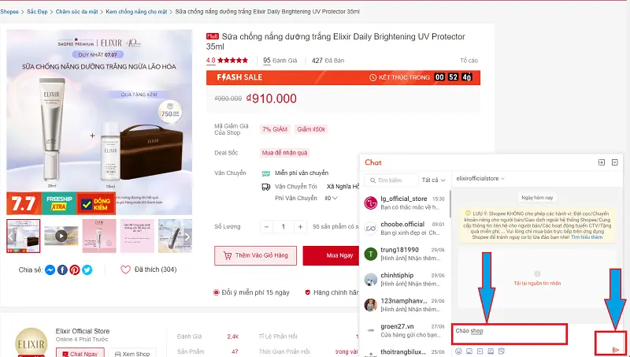The height and width of the screenshot is (357, 630).
Task: Open Kem chống nắng cho mặt breadcrumb
Action: tap(136, 12)
